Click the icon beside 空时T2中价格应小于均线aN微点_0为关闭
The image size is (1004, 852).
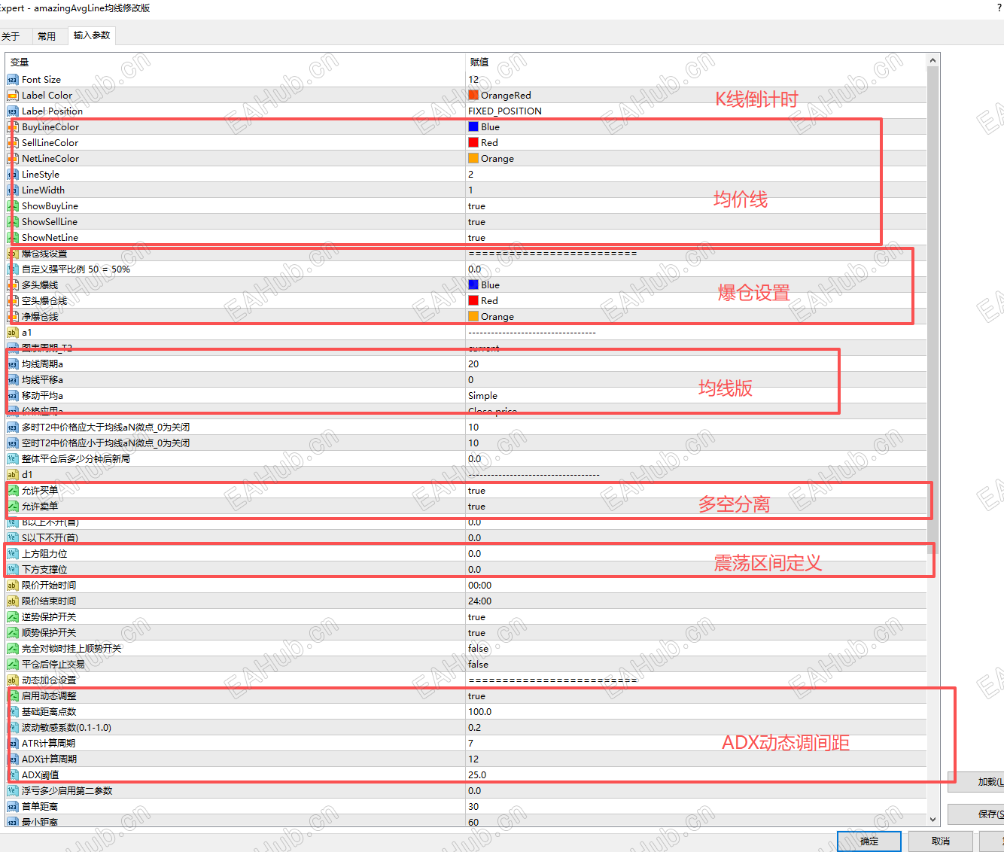(13, 443)
